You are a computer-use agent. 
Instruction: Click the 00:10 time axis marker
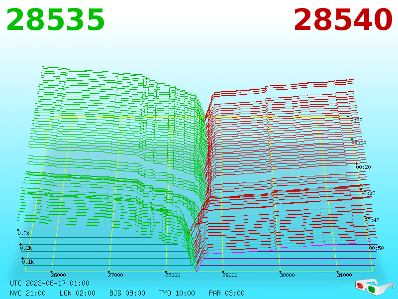point(359,143)
